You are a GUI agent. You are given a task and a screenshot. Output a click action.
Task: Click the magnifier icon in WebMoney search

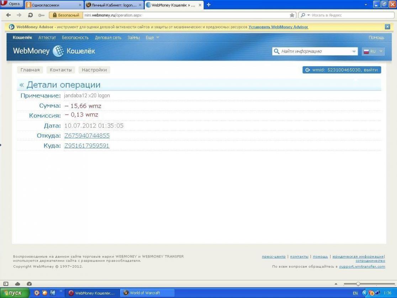click(276, 52)
